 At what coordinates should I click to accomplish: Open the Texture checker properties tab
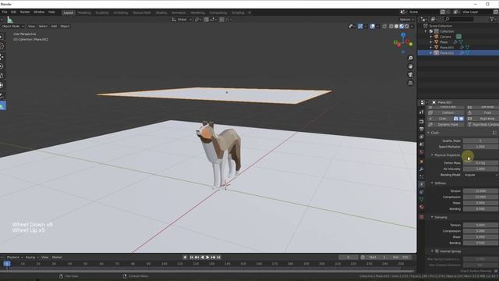click(x=421, y=217)
